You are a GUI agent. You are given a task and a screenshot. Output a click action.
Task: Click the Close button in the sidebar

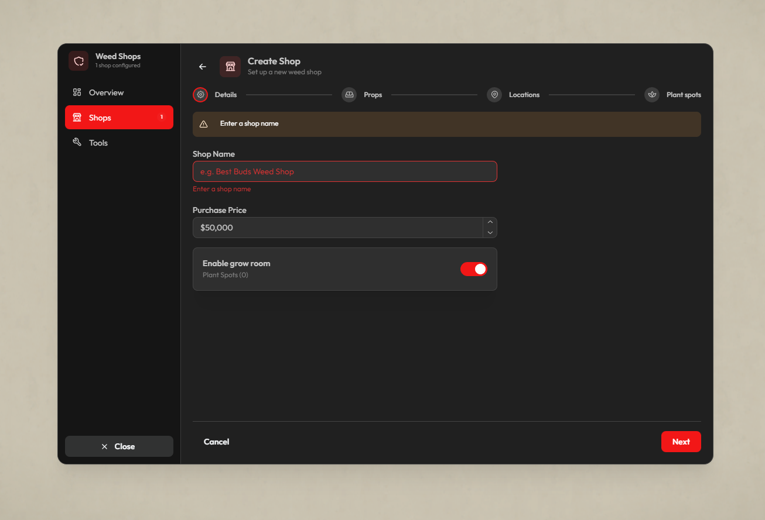coord(119,446)
